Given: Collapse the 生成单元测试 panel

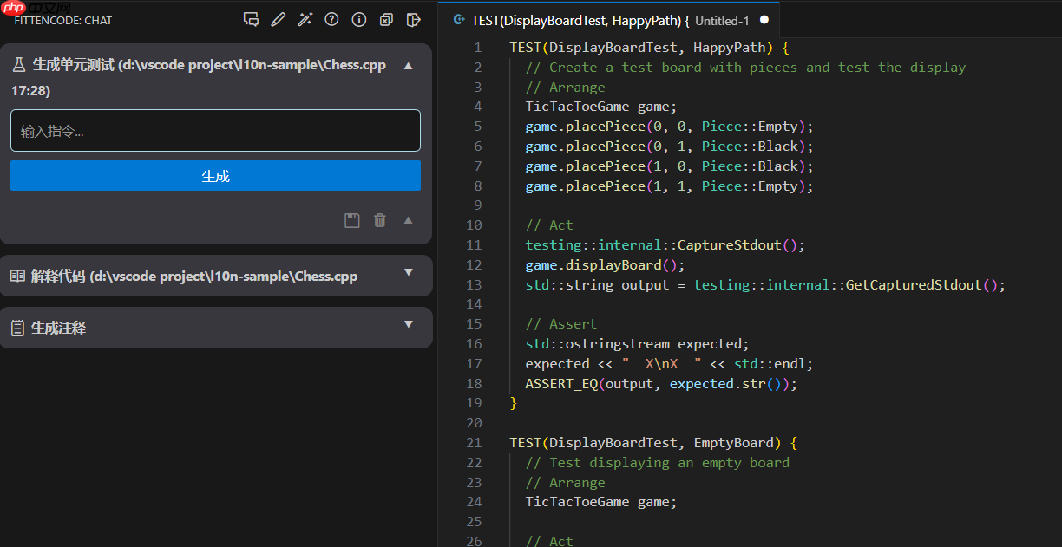Looking at the screenshot, I should point(408,64).
